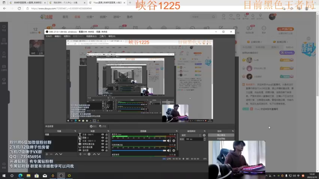
Task: Mute the video capture device audio speaker icon
Action: click(169, 150)
